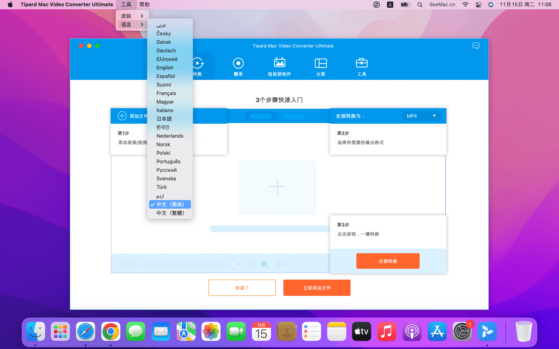Select the checked 中文（简体） language option

pyautogui.click(x=170, y=204)
